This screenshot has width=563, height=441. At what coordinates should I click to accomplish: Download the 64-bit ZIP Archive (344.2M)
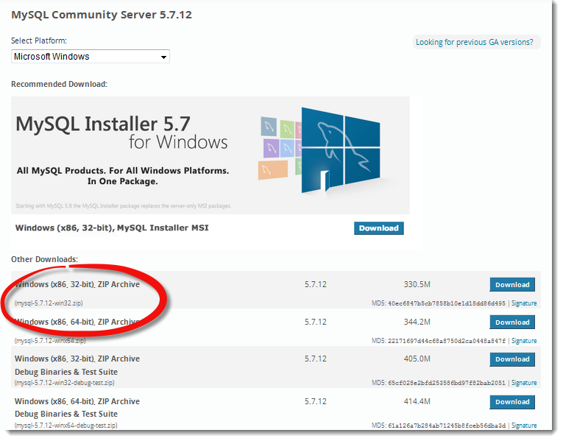512,322
